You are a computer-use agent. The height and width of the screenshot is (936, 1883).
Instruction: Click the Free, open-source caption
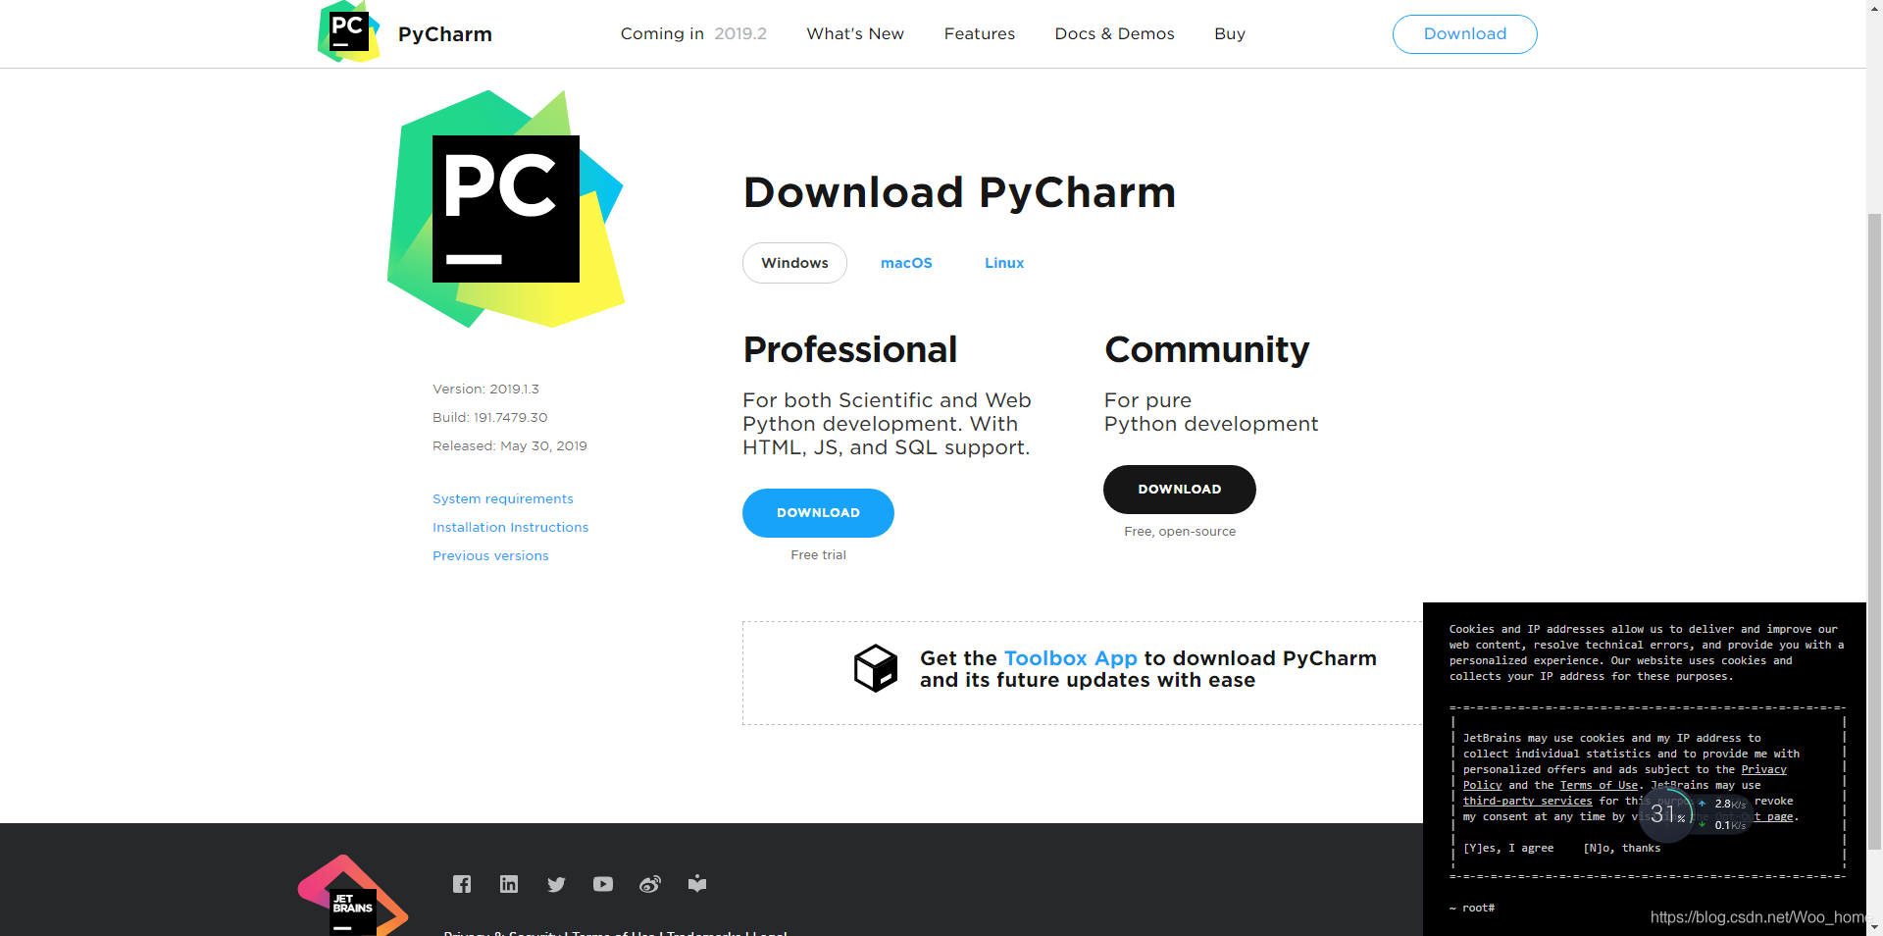[1180, 532]
